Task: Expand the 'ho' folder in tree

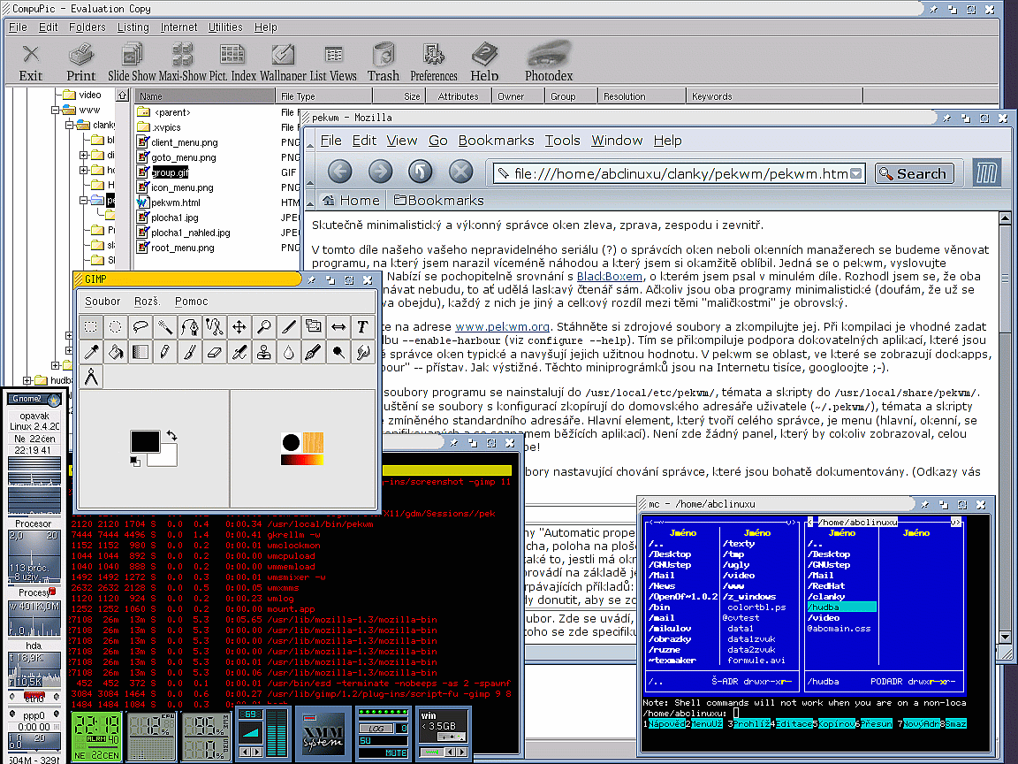Action: point(83,170)
